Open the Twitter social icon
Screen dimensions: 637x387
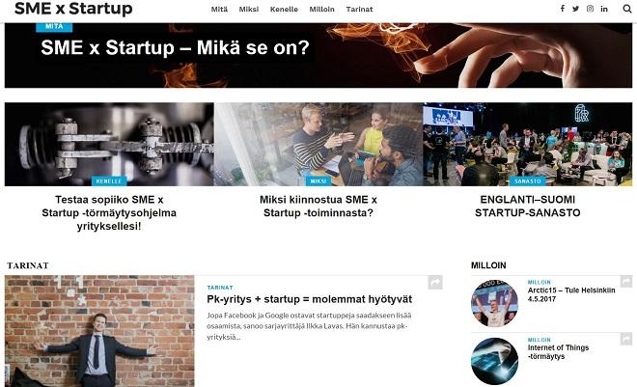[575, 9]
